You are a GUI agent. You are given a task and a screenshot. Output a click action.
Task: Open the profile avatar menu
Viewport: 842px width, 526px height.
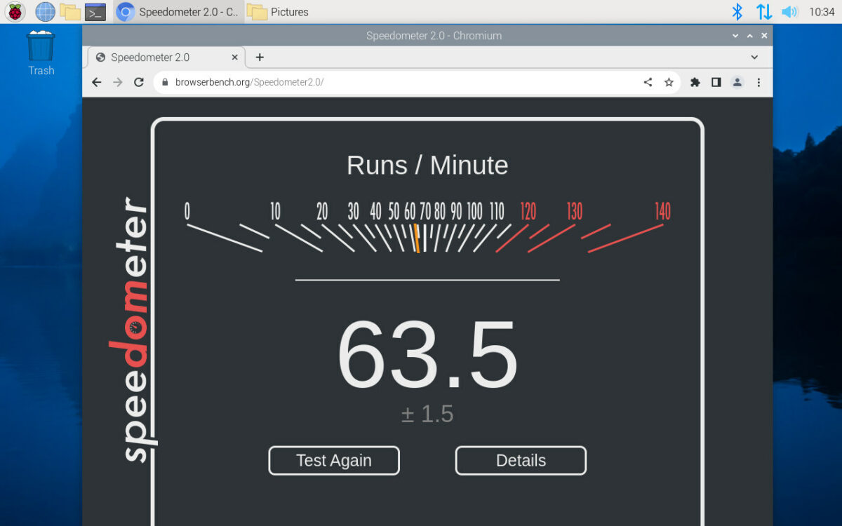[x=737, y=82]
